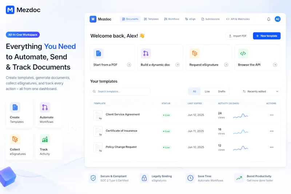The width and height of the screenshot is (291, 194).
Task: Click the activity sparkline for Client Service Agreement
Action: pyautogui.click(x=240, y=116)
